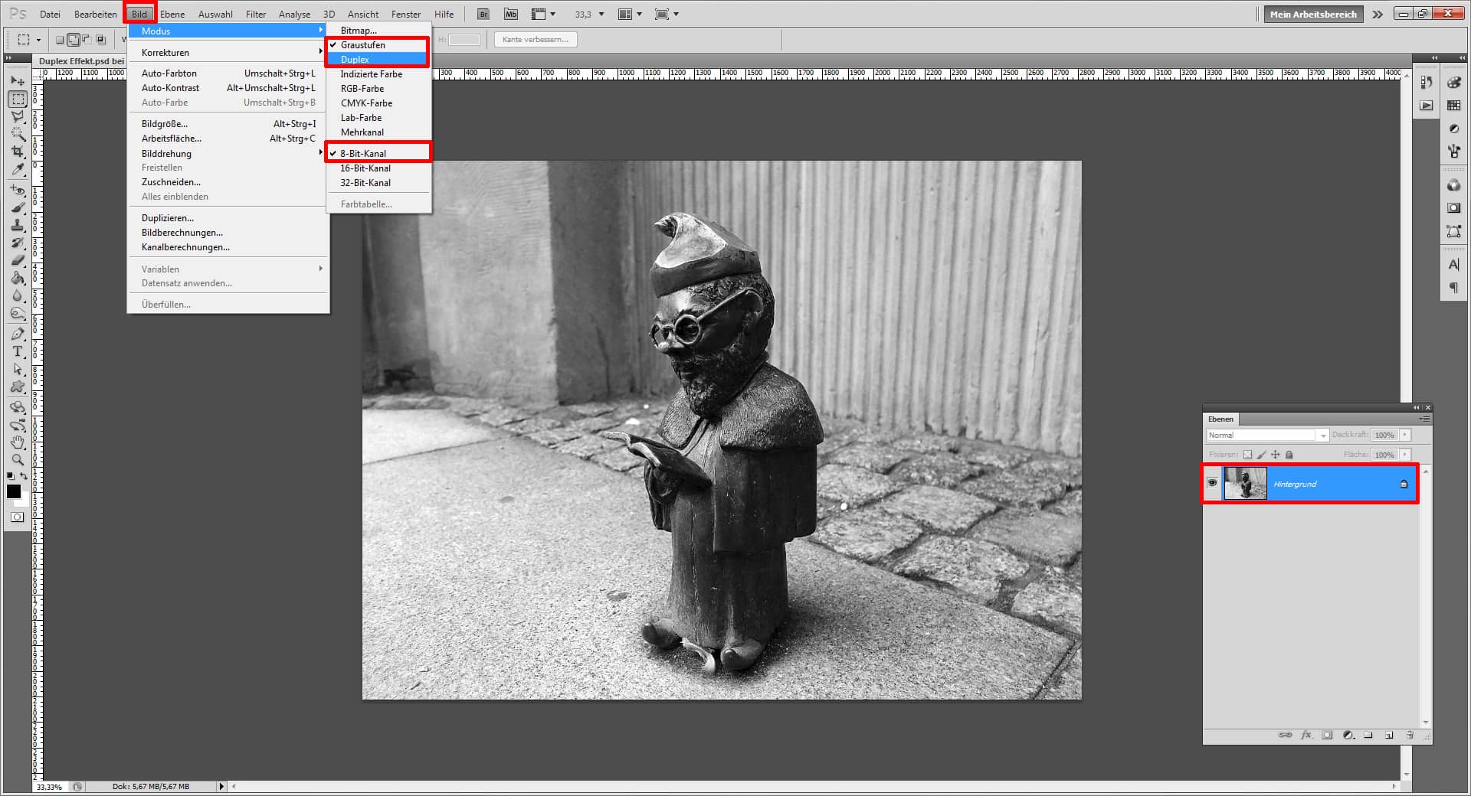
Task: Pick the Brush tool
Action: 17,207
